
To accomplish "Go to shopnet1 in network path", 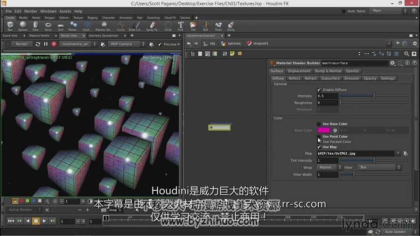I will (x=258, y=43).
